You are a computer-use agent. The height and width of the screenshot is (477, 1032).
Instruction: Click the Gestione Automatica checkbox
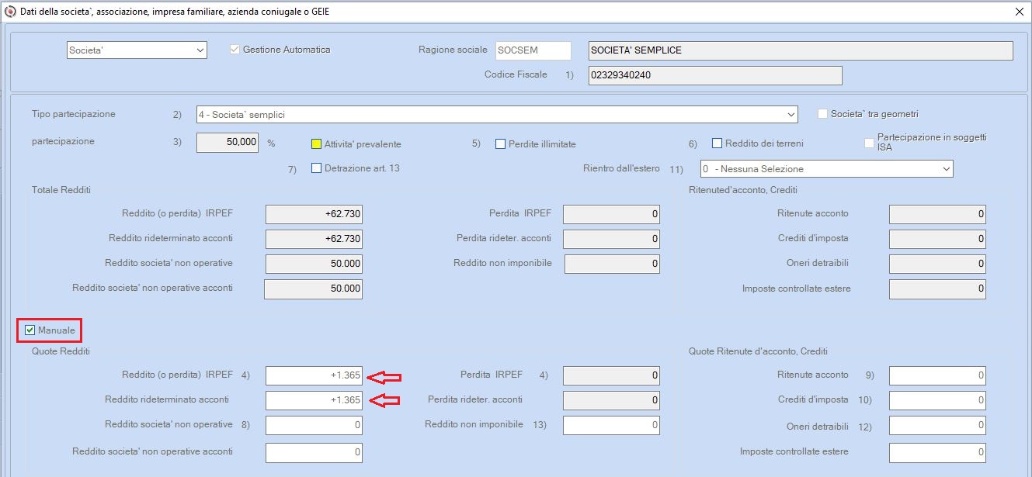(x=235, y=50)
